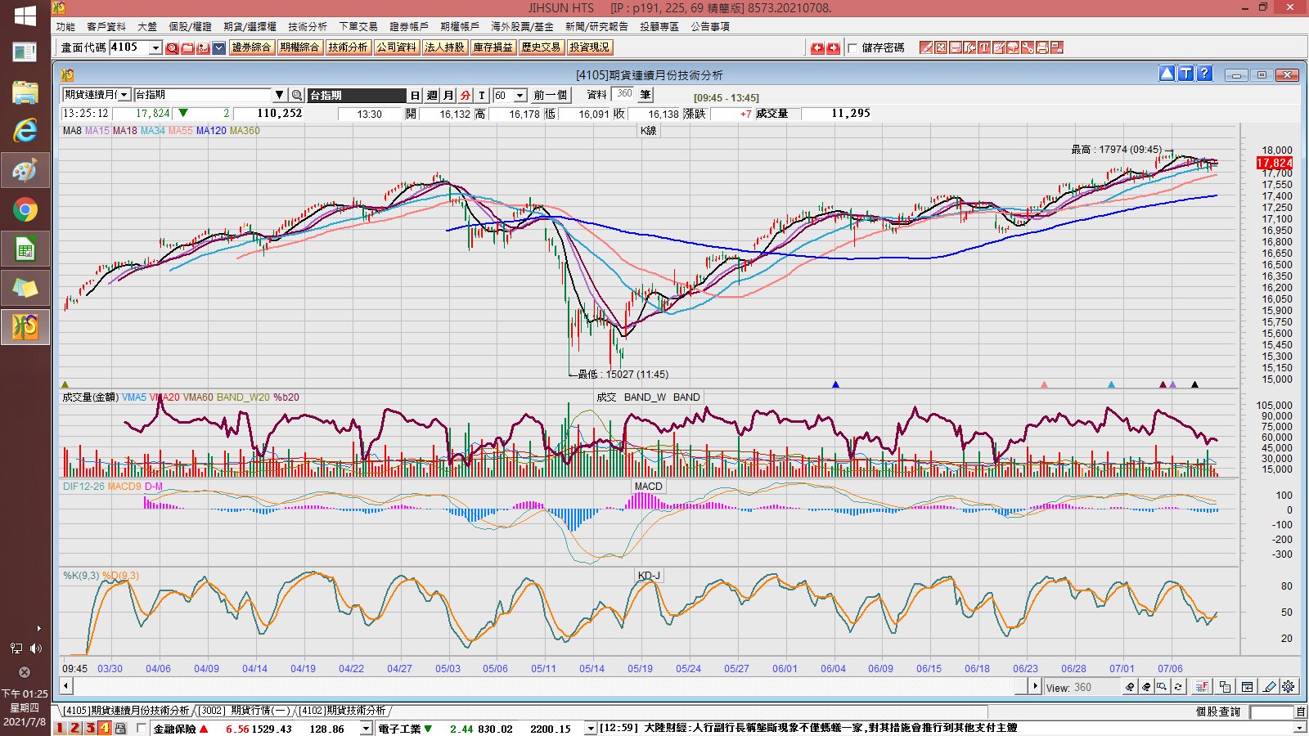This screenshot has height=736, width=1309.
Task: Click the blue T icon in the chart title bar
Action: (1186, 74)
